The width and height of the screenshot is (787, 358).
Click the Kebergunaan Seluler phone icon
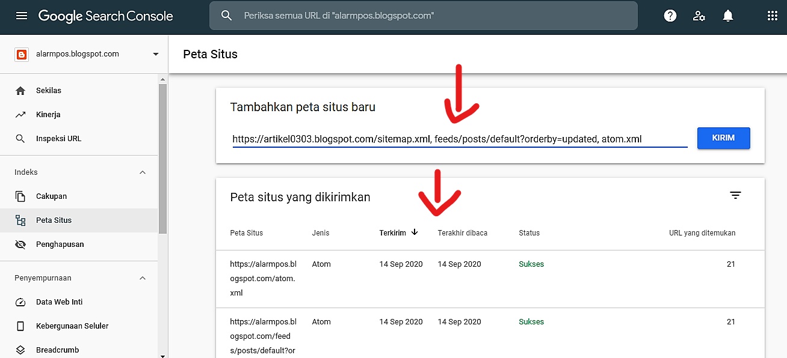coord(20,326)
